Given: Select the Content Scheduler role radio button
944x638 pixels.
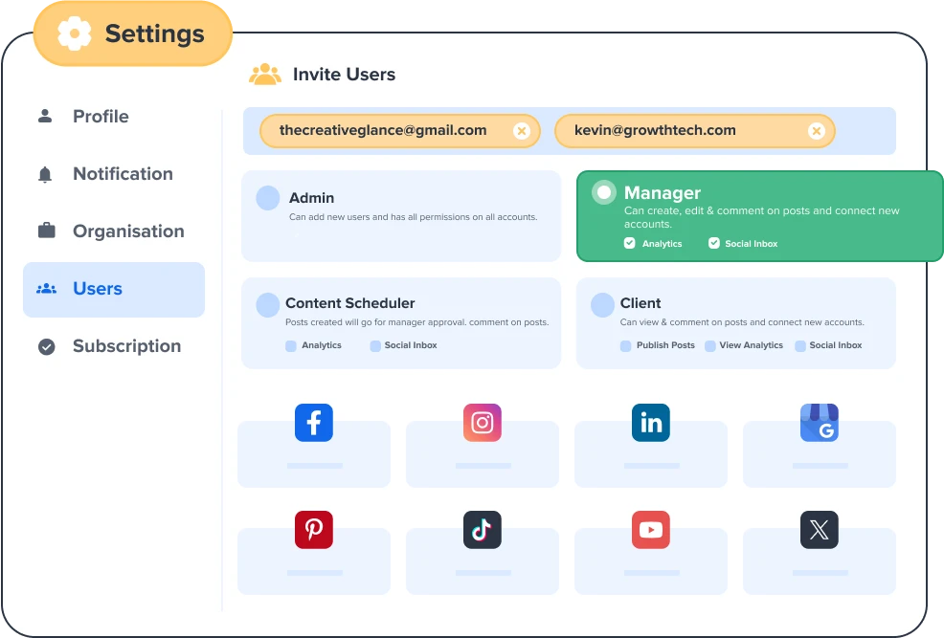Looking at the screenshot, I should pyautogui.click(x=268, y=304).
